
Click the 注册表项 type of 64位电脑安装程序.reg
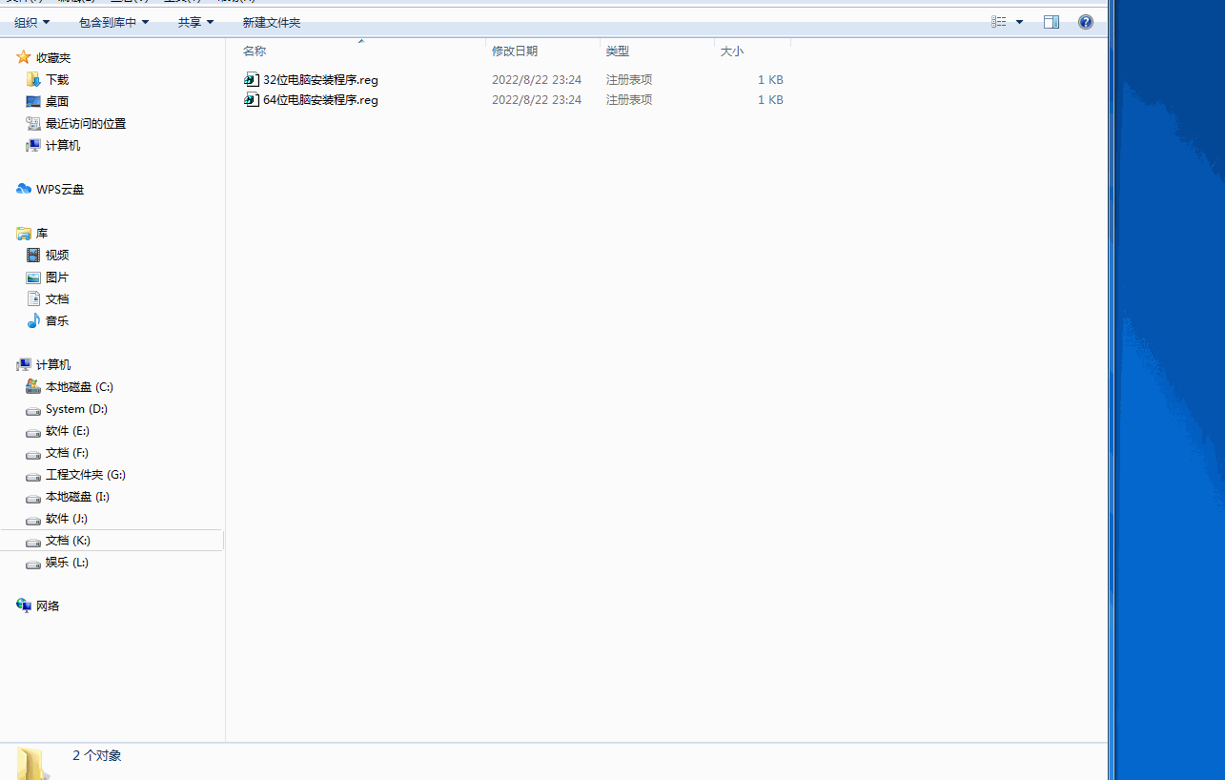629,100
